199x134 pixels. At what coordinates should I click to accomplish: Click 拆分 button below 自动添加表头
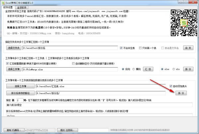[181, 93]
